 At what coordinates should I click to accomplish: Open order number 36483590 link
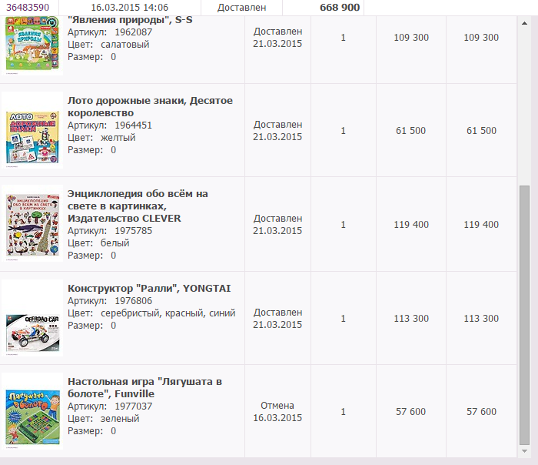(x=28, y=7)
